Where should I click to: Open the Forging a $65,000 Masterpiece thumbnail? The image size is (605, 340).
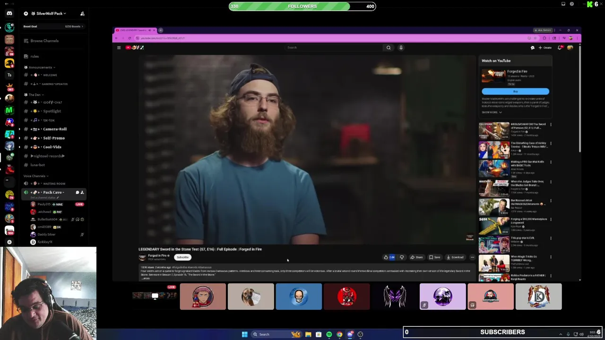pos(494,226)
